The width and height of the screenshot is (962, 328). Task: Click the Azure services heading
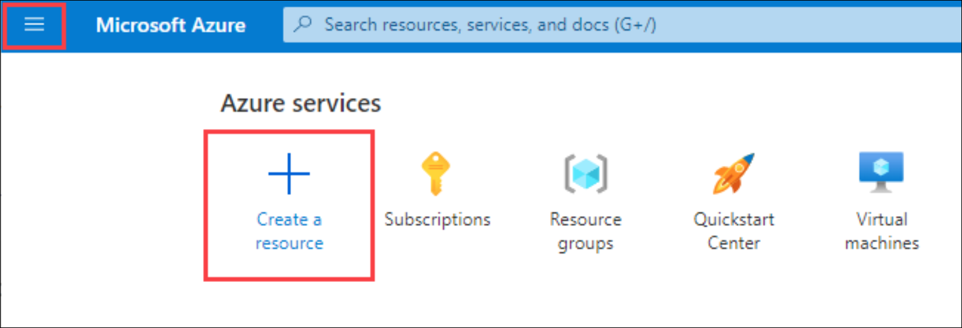[x=300, y=103]
